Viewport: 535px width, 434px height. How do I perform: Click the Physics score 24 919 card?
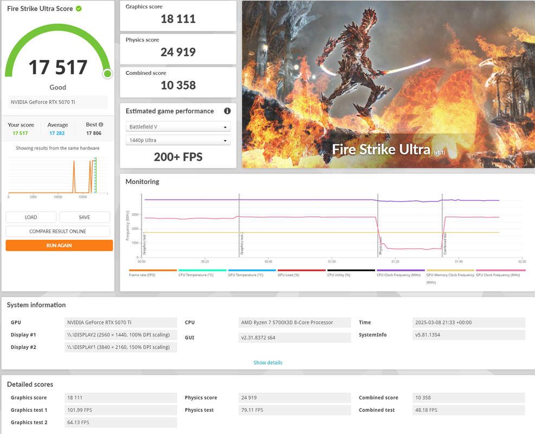point(178,49)
